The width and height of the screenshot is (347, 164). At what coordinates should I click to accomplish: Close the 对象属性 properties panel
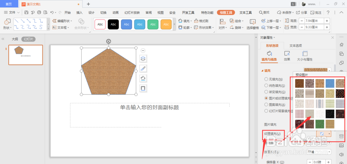click(332, 38)
